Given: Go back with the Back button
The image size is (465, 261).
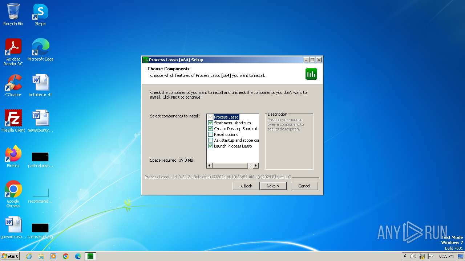Looking at the screenshot, I should [x=246, y=186].
